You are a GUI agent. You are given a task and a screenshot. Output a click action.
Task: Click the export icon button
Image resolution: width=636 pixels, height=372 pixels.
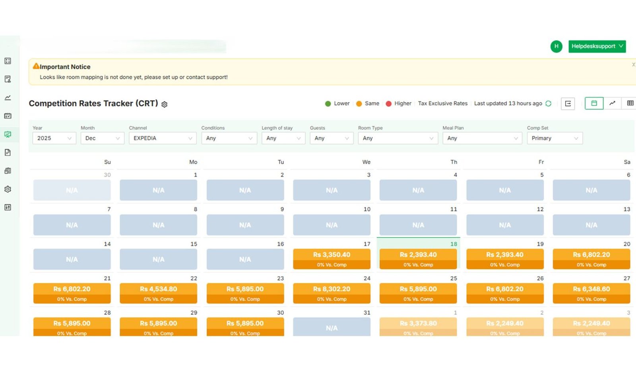tap(568, 104)
